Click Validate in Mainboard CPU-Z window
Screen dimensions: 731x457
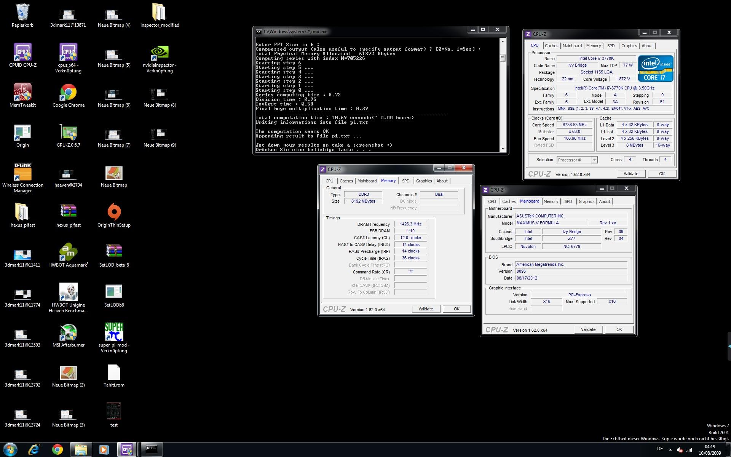(588, 329)
